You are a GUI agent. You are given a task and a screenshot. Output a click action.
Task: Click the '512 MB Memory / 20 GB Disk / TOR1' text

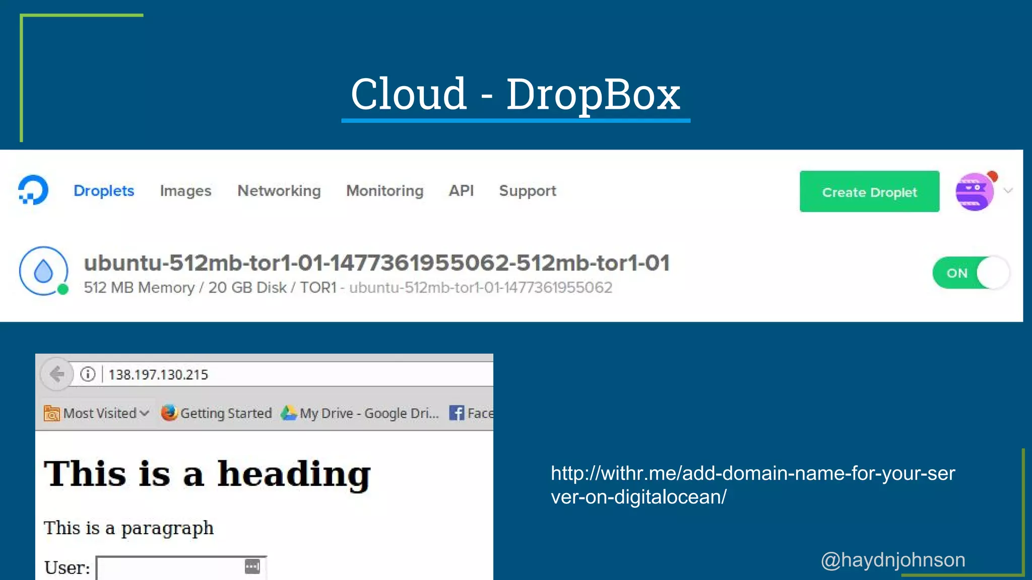(210, 287)
